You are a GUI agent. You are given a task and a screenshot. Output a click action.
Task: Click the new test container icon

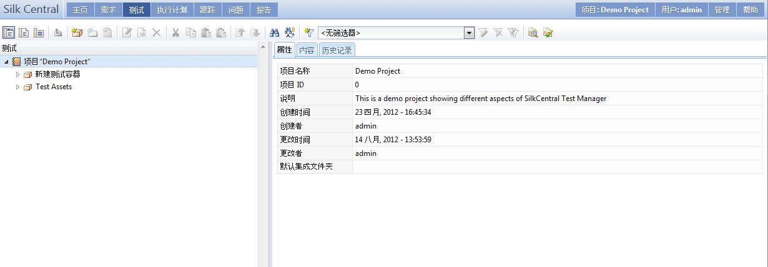pyautogui.click(x=77, y=33)
